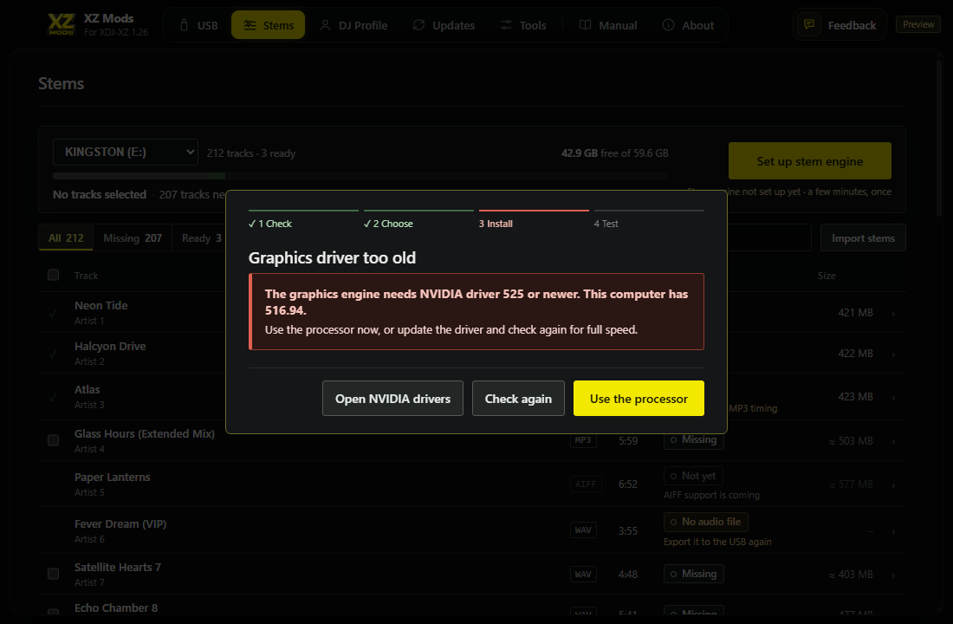Viewport: 953px width, 624px height.
Task: Expand the Fever Dream (VIP) row chevron
Action: (x=893, y=531)
